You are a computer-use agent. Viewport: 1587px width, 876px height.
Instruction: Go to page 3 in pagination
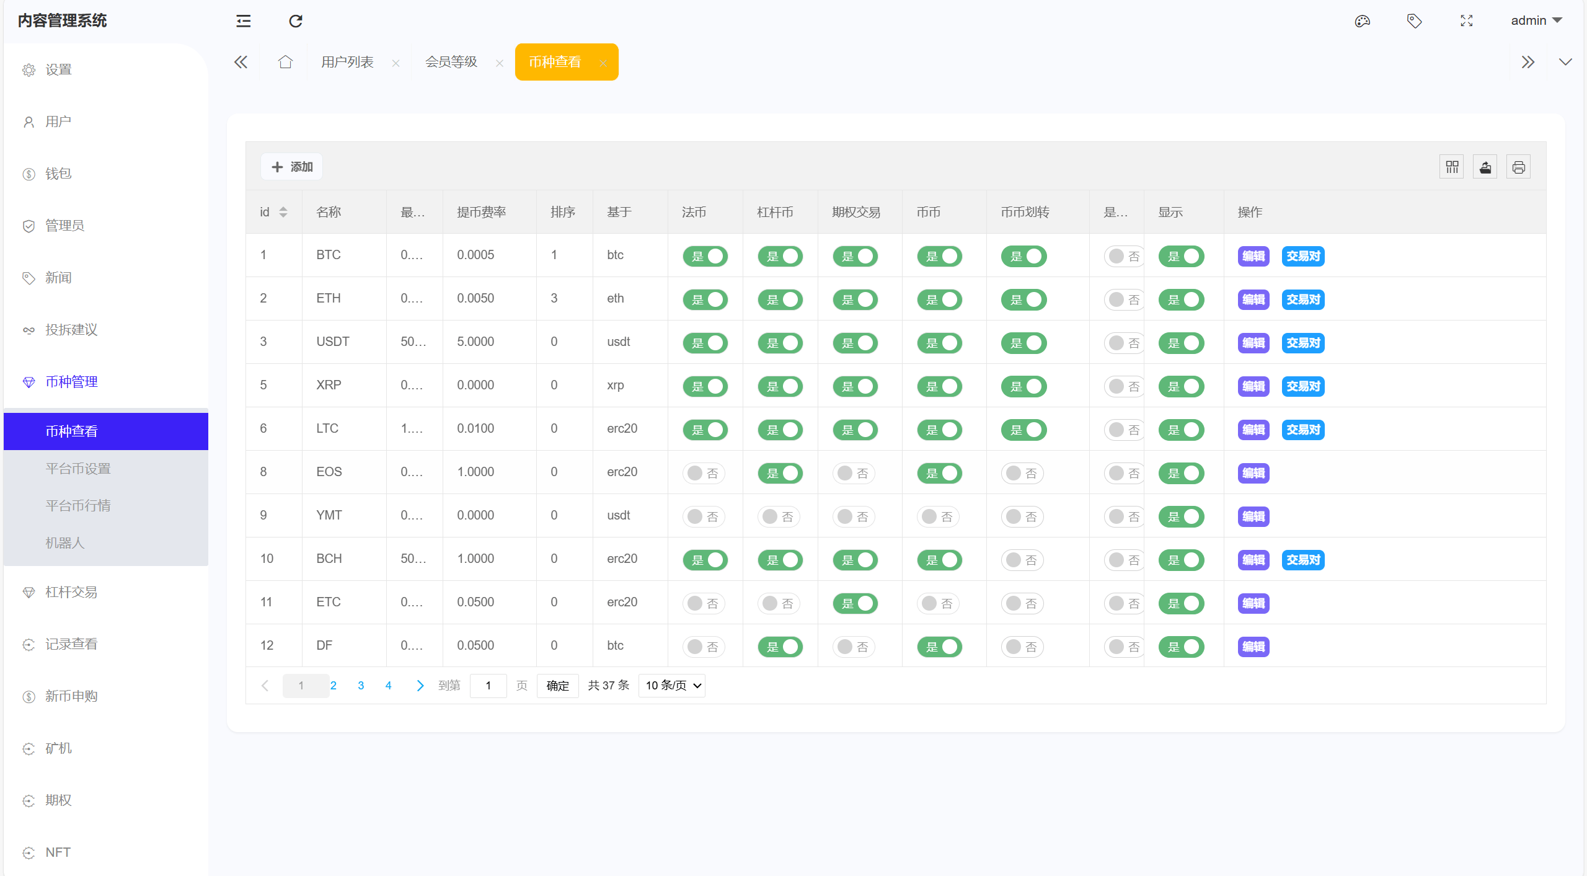click(x=361, y=686)
